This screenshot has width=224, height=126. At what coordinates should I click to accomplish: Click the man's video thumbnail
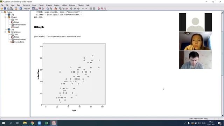click(195, 59)
